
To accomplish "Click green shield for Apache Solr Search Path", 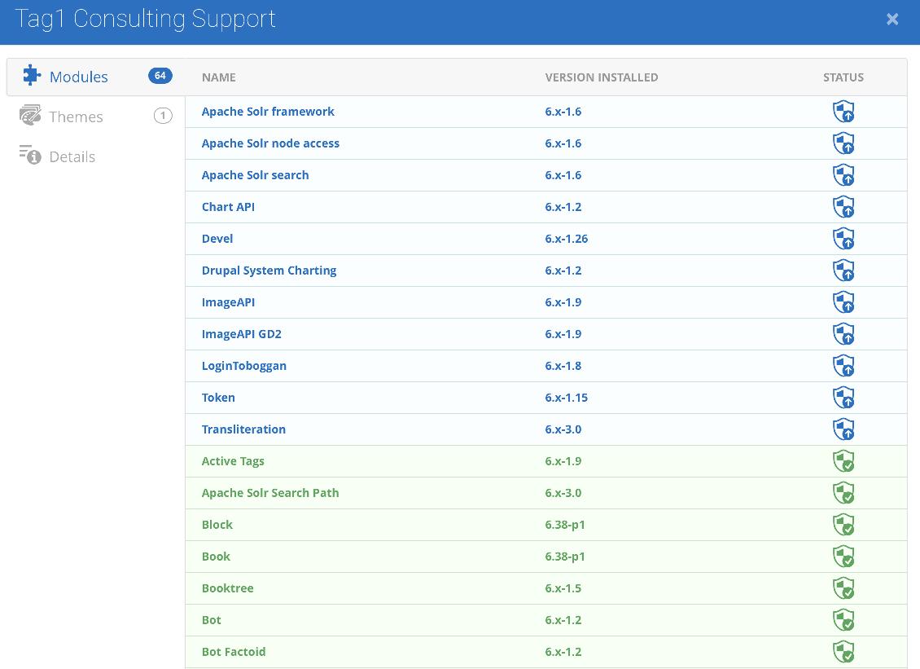I will pos(843,493).
